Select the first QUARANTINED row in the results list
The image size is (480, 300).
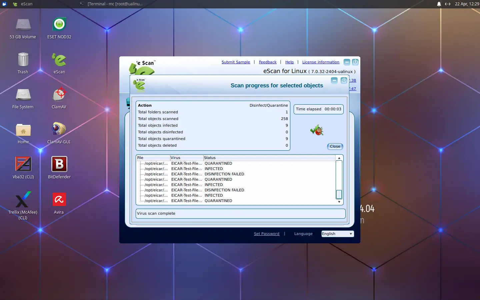[x=237, y=163]
